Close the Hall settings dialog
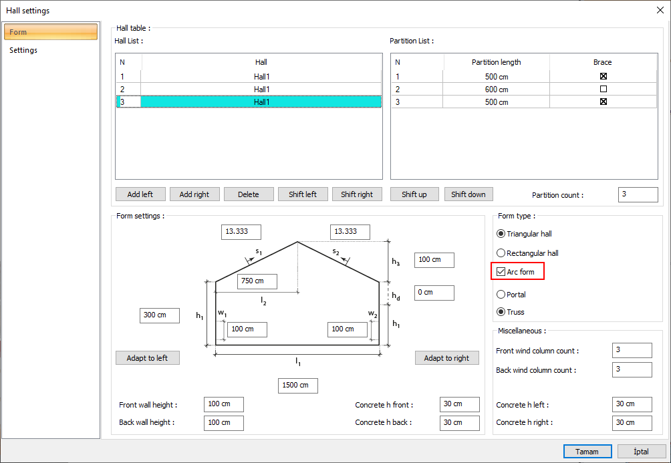This screenshot has width=671, height=463. [660, 10]
